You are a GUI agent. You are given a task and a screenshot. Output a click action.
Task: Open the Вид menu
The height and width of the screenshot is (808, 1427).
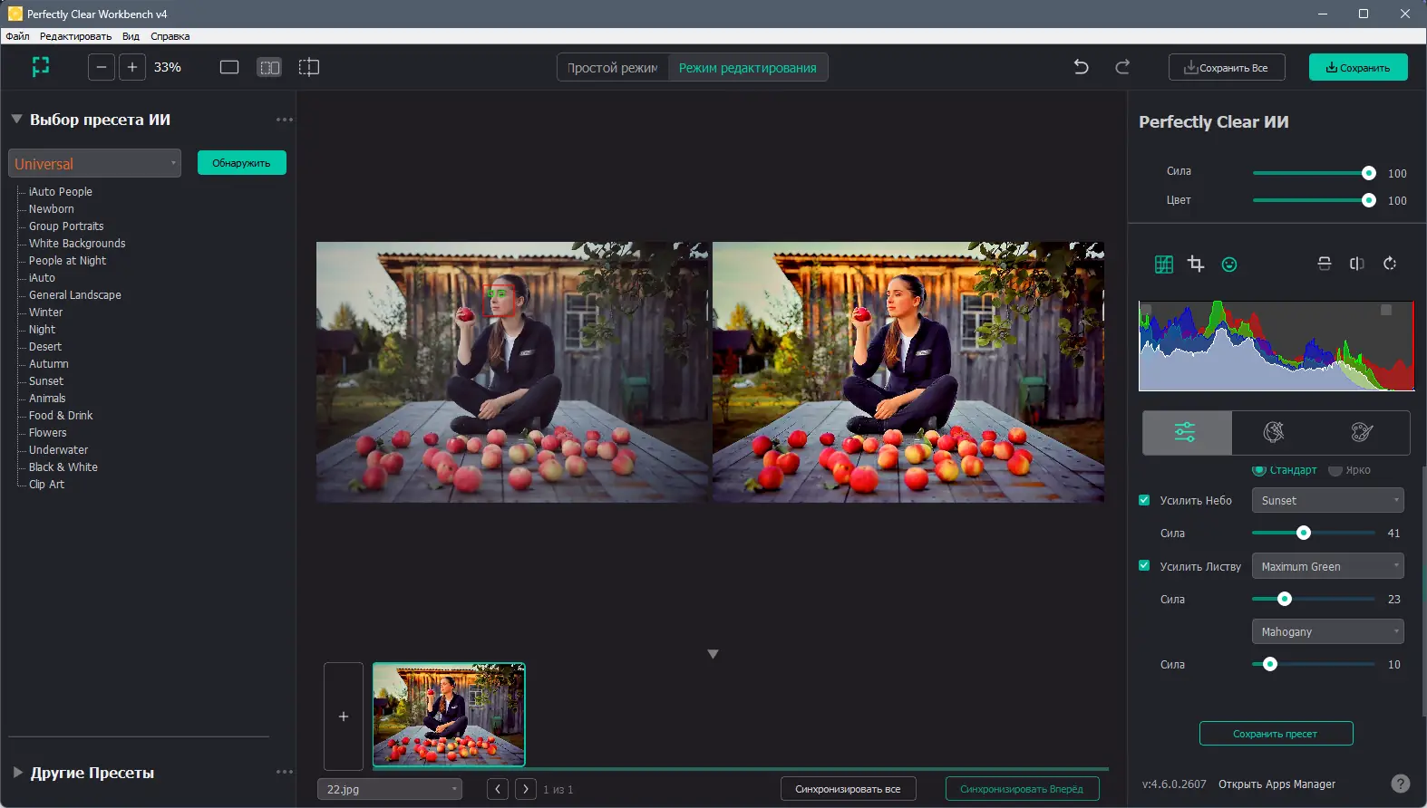tap(131, 36)
